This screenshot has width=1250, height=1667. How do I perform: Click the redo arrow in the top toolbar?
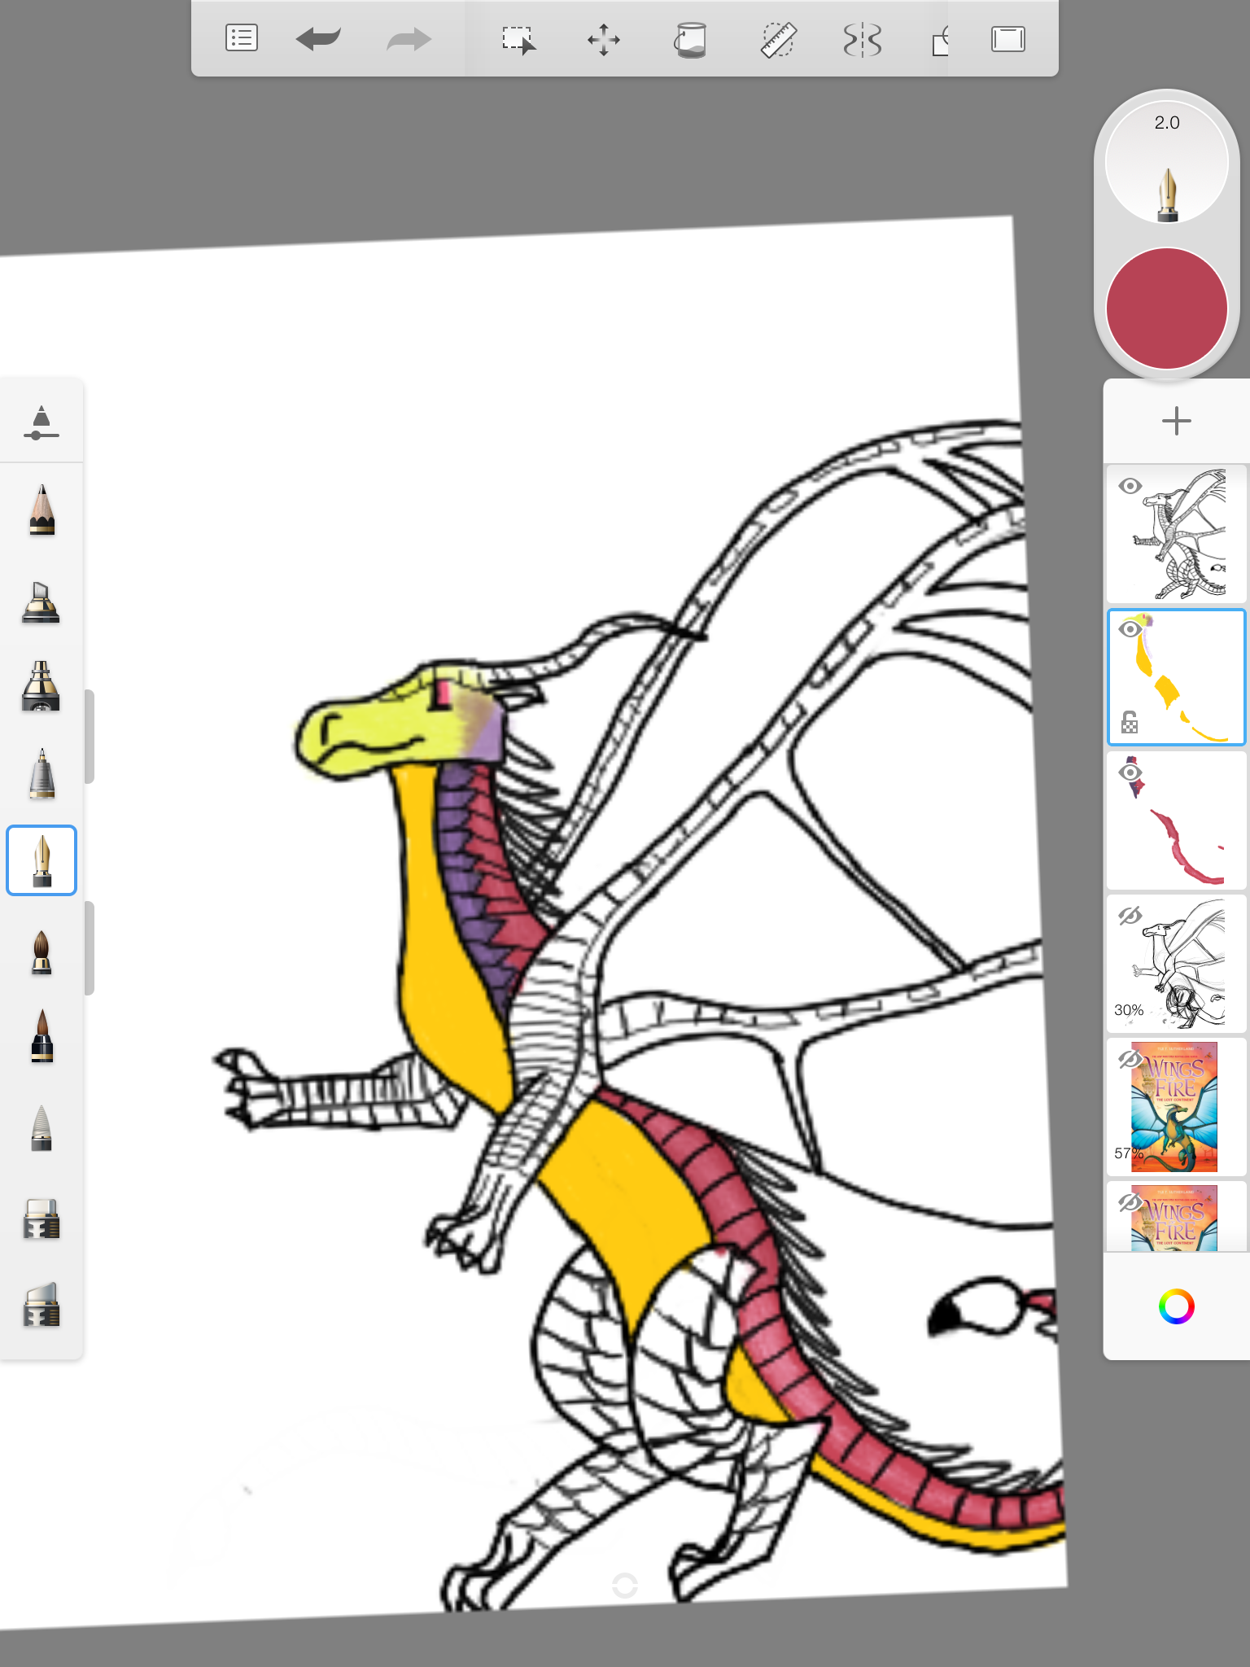pyautogui.click(x=409, y=39)
